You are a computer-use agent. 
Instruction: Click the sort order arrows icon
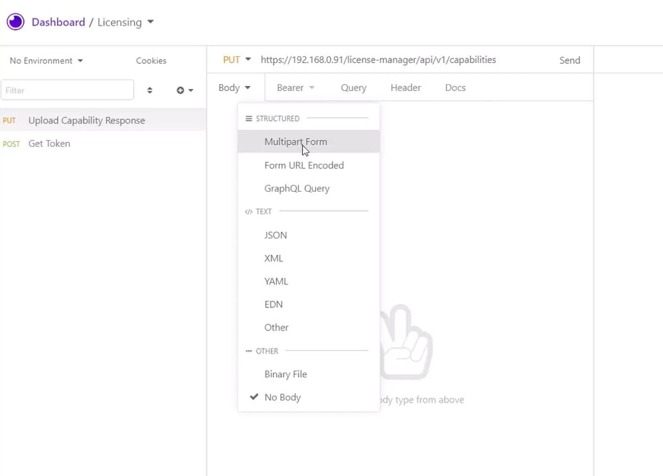(150, 90)
